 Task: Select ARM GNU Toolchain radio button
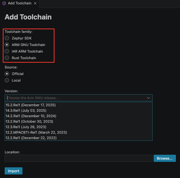tap(7, 45)
